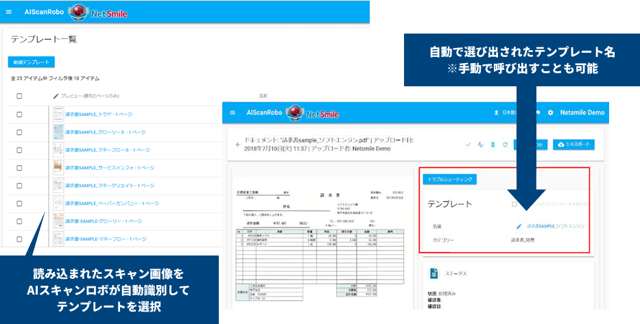Click the プレビュー (最初のページのみ) column header
Image resolution: width=640 pixels, height=324 pixels.
tap(91, 96)
